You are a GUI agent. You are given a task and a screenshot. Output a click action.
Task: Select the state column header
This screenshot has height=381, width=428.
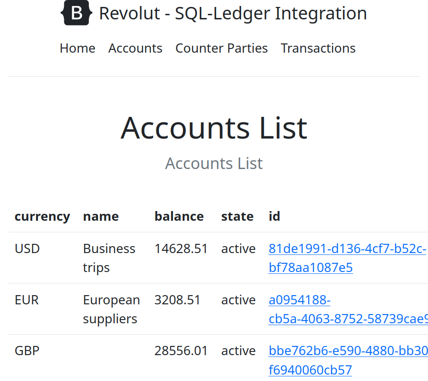(x=237, y=217)
